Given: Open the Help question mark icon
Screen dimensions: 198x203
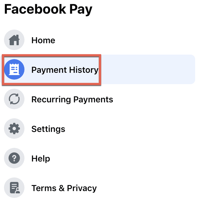Looking at the screenshot, I should coord(14,158).
